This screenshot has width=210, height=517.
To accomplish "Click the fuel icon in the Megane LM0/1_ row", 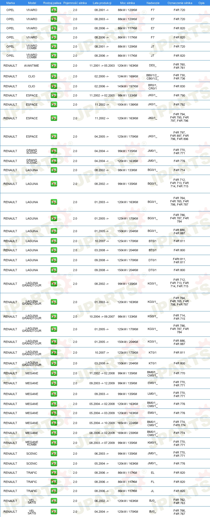I will [54, 394].
